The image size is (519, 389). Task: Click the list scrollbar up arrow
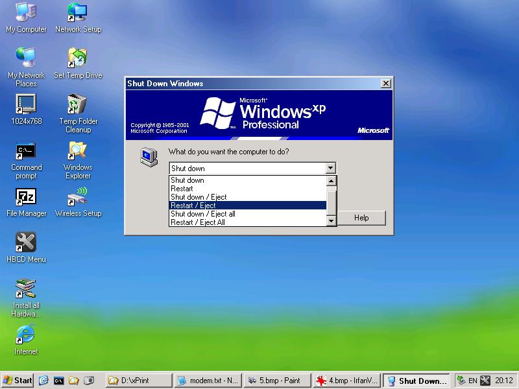(x=331, y=181)
